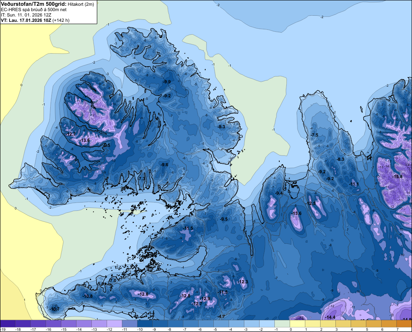Click the -12.5 temperature label
Image resolution: width=412 pixels, height=332 pixels.
click(311, 203)
